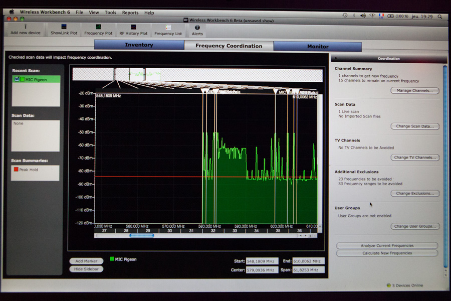This screenshot has width=451, height=301.
Task: Switch to the Monitor tab
Action: click(318, 46)
